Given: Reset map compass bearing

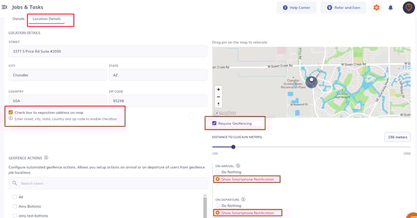Looking at the screenshot, I should [x=218, y=104].
